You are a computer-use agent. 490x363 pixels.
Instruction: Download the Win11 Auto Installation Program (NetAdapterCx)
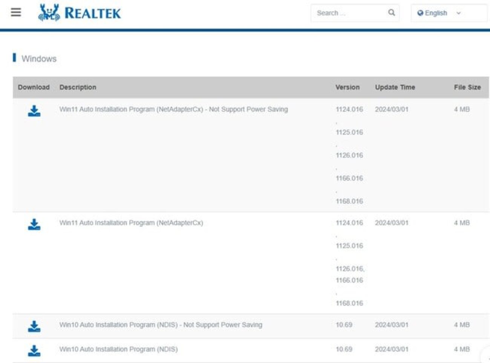[x=34, y=224]
